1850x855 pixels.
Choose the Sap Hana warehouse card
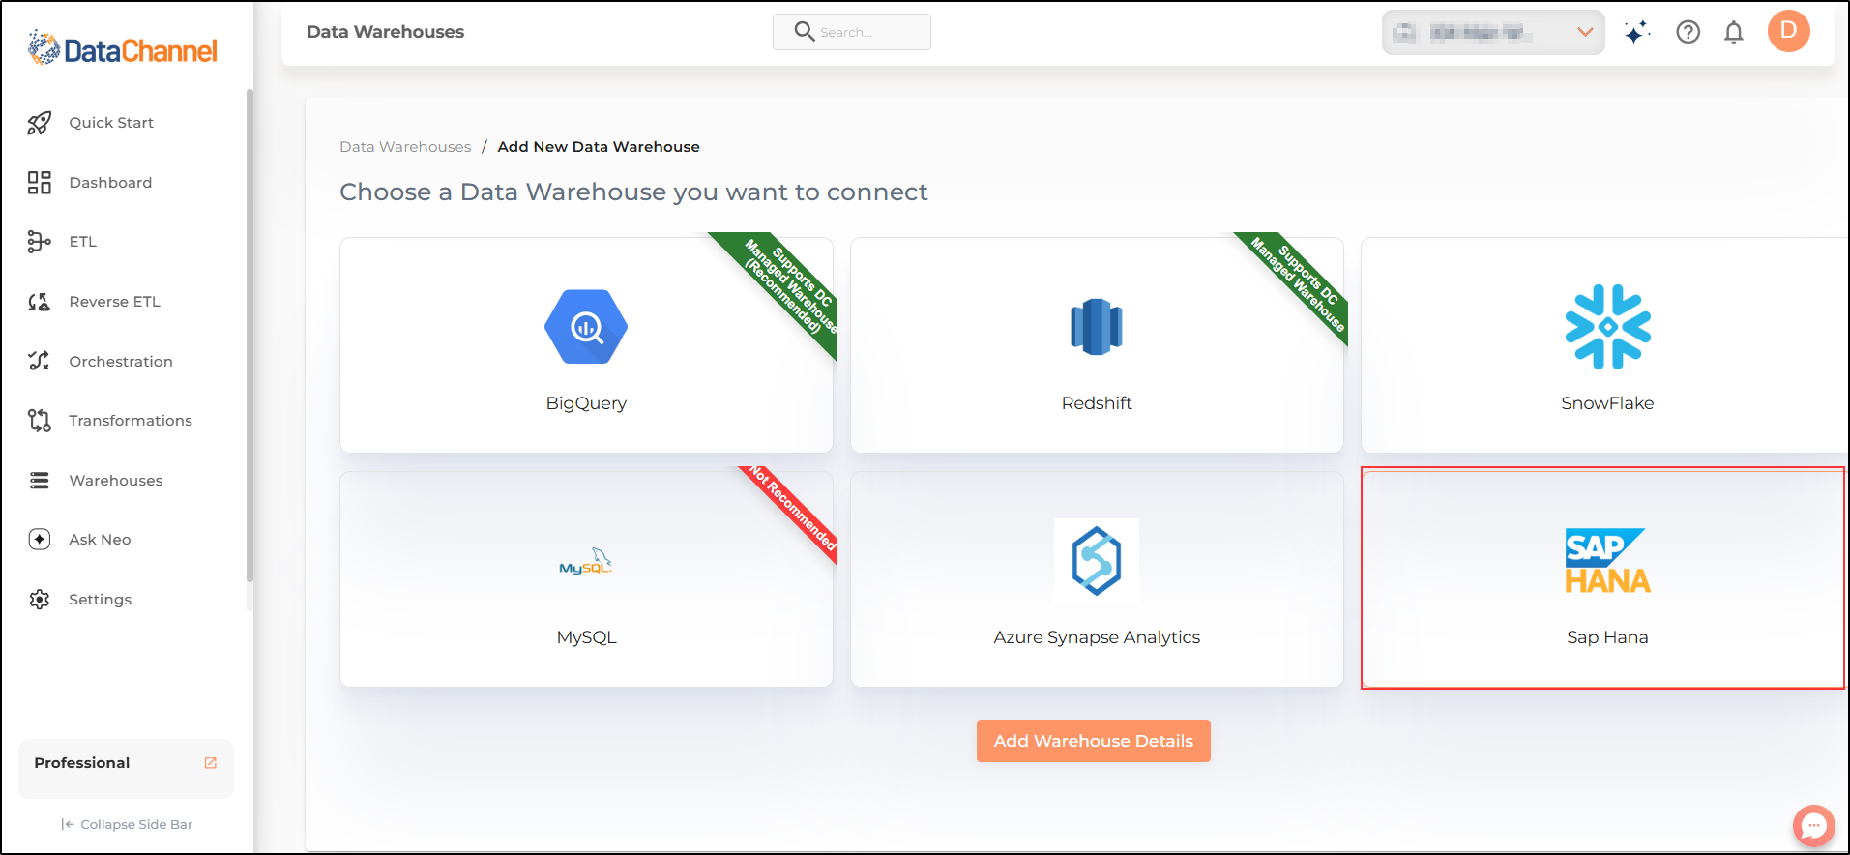pos(1605,579)
